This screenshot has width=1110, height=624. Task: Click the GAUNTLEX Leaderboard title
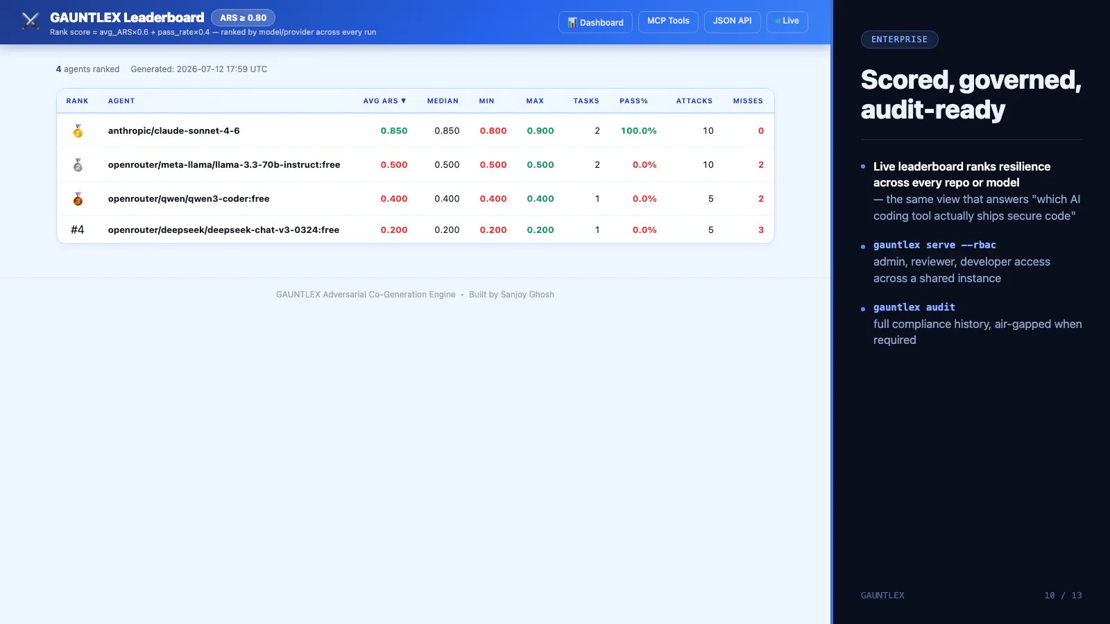tap(127, 17)
